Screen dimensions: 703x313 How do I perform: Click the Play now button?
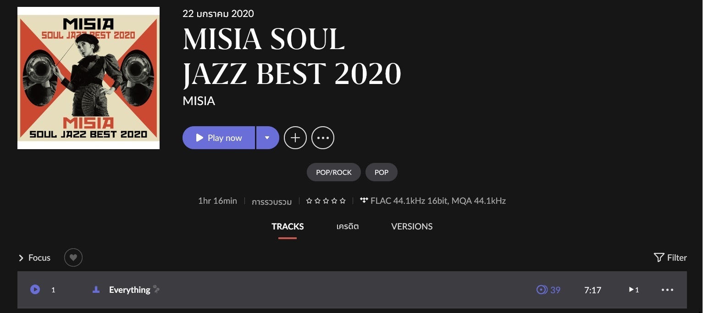coord(219,138)
